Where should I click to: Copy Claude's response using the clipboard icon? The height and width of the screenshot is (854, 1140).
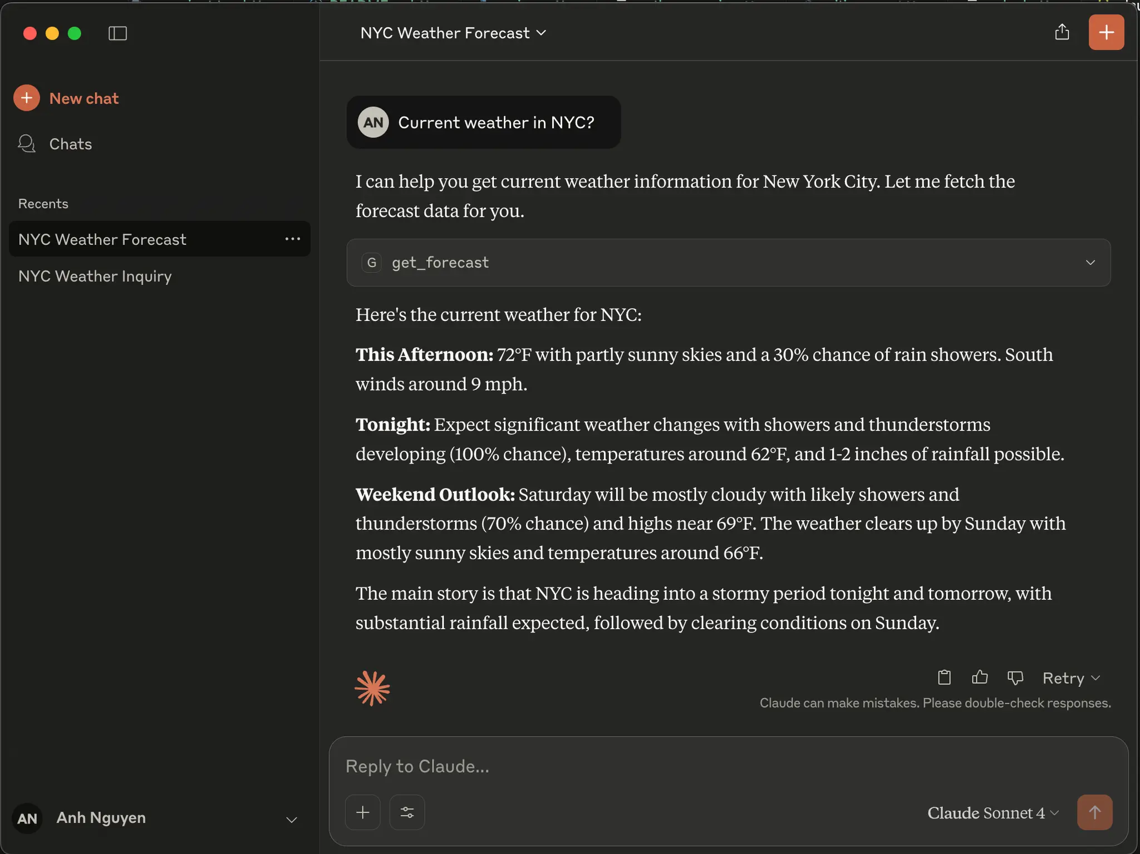944,678
